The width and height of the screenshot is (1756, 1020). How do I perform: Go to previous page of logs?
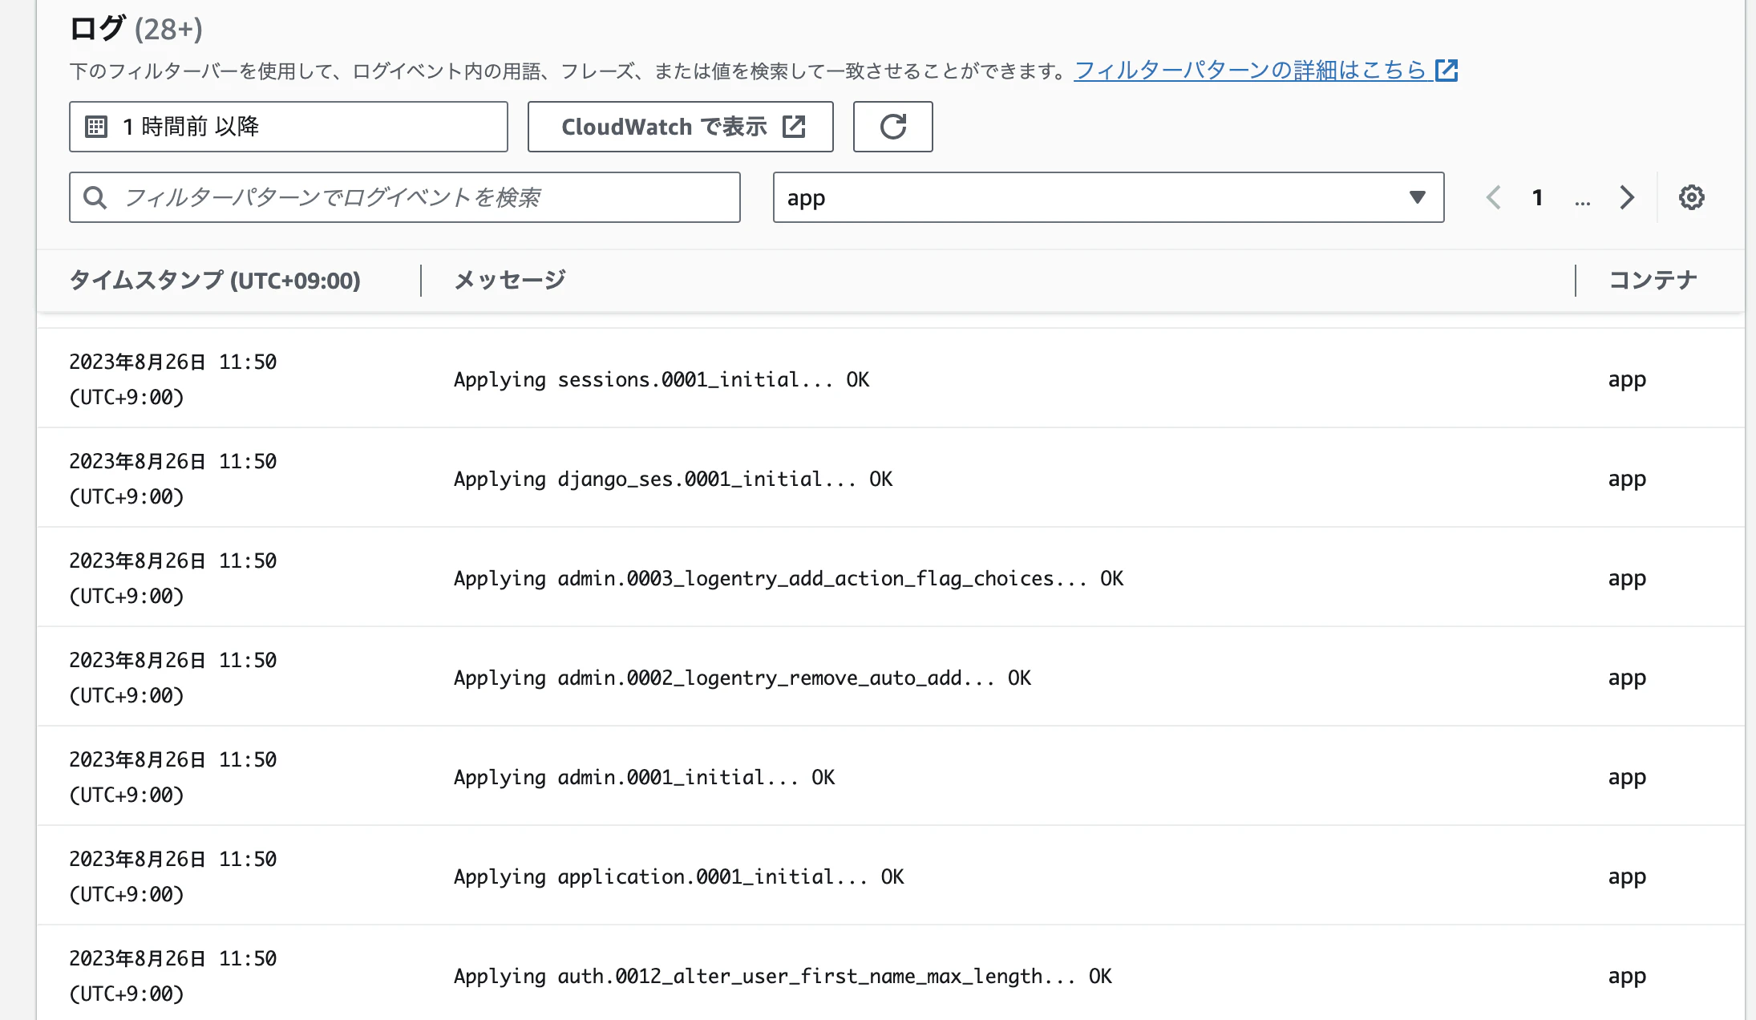tap(1493, 197)
